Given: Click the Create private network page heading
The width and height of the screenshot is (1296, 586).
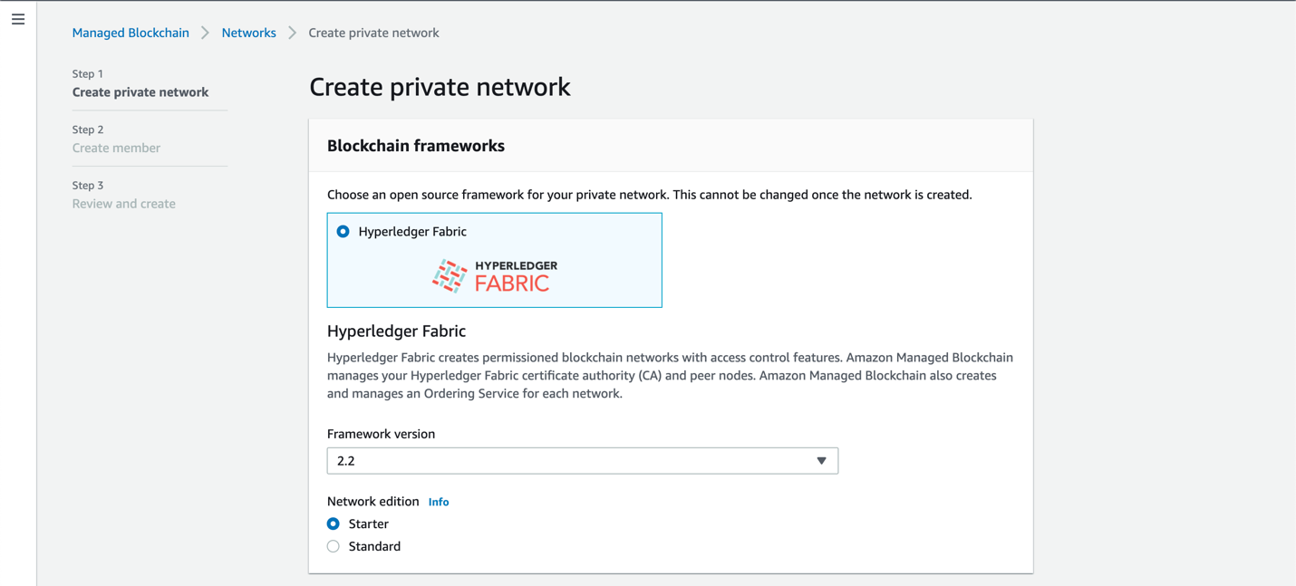Looking at the screenshot, I should tap(440, 87).
